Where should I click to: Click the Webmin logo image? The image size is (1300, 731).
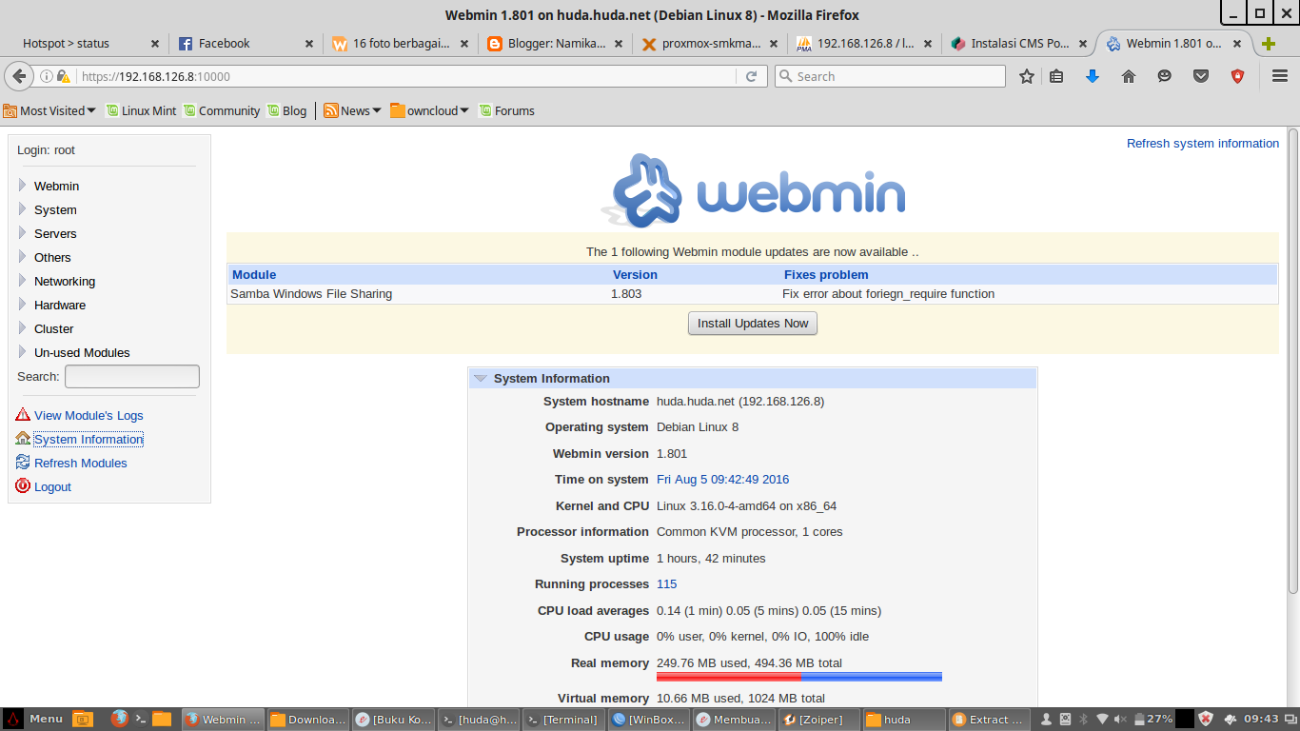753,190
